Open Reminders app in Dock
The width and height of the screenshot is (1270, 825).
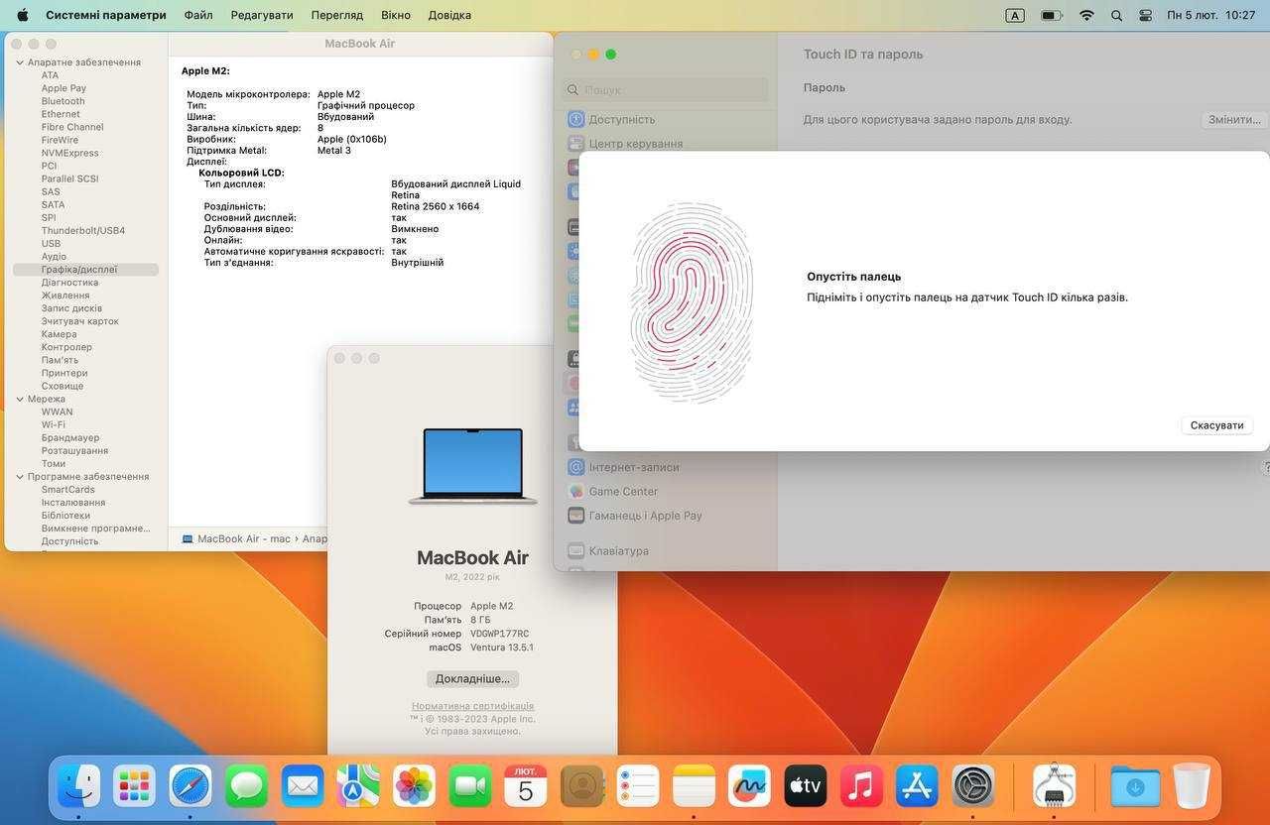(638, 786)
